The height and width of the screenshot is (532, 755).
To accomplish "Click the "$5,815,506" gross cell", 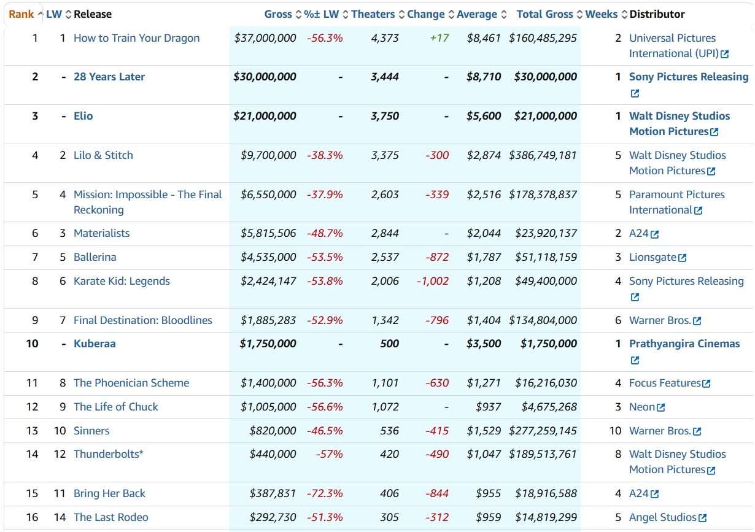I will coord(268,233).
